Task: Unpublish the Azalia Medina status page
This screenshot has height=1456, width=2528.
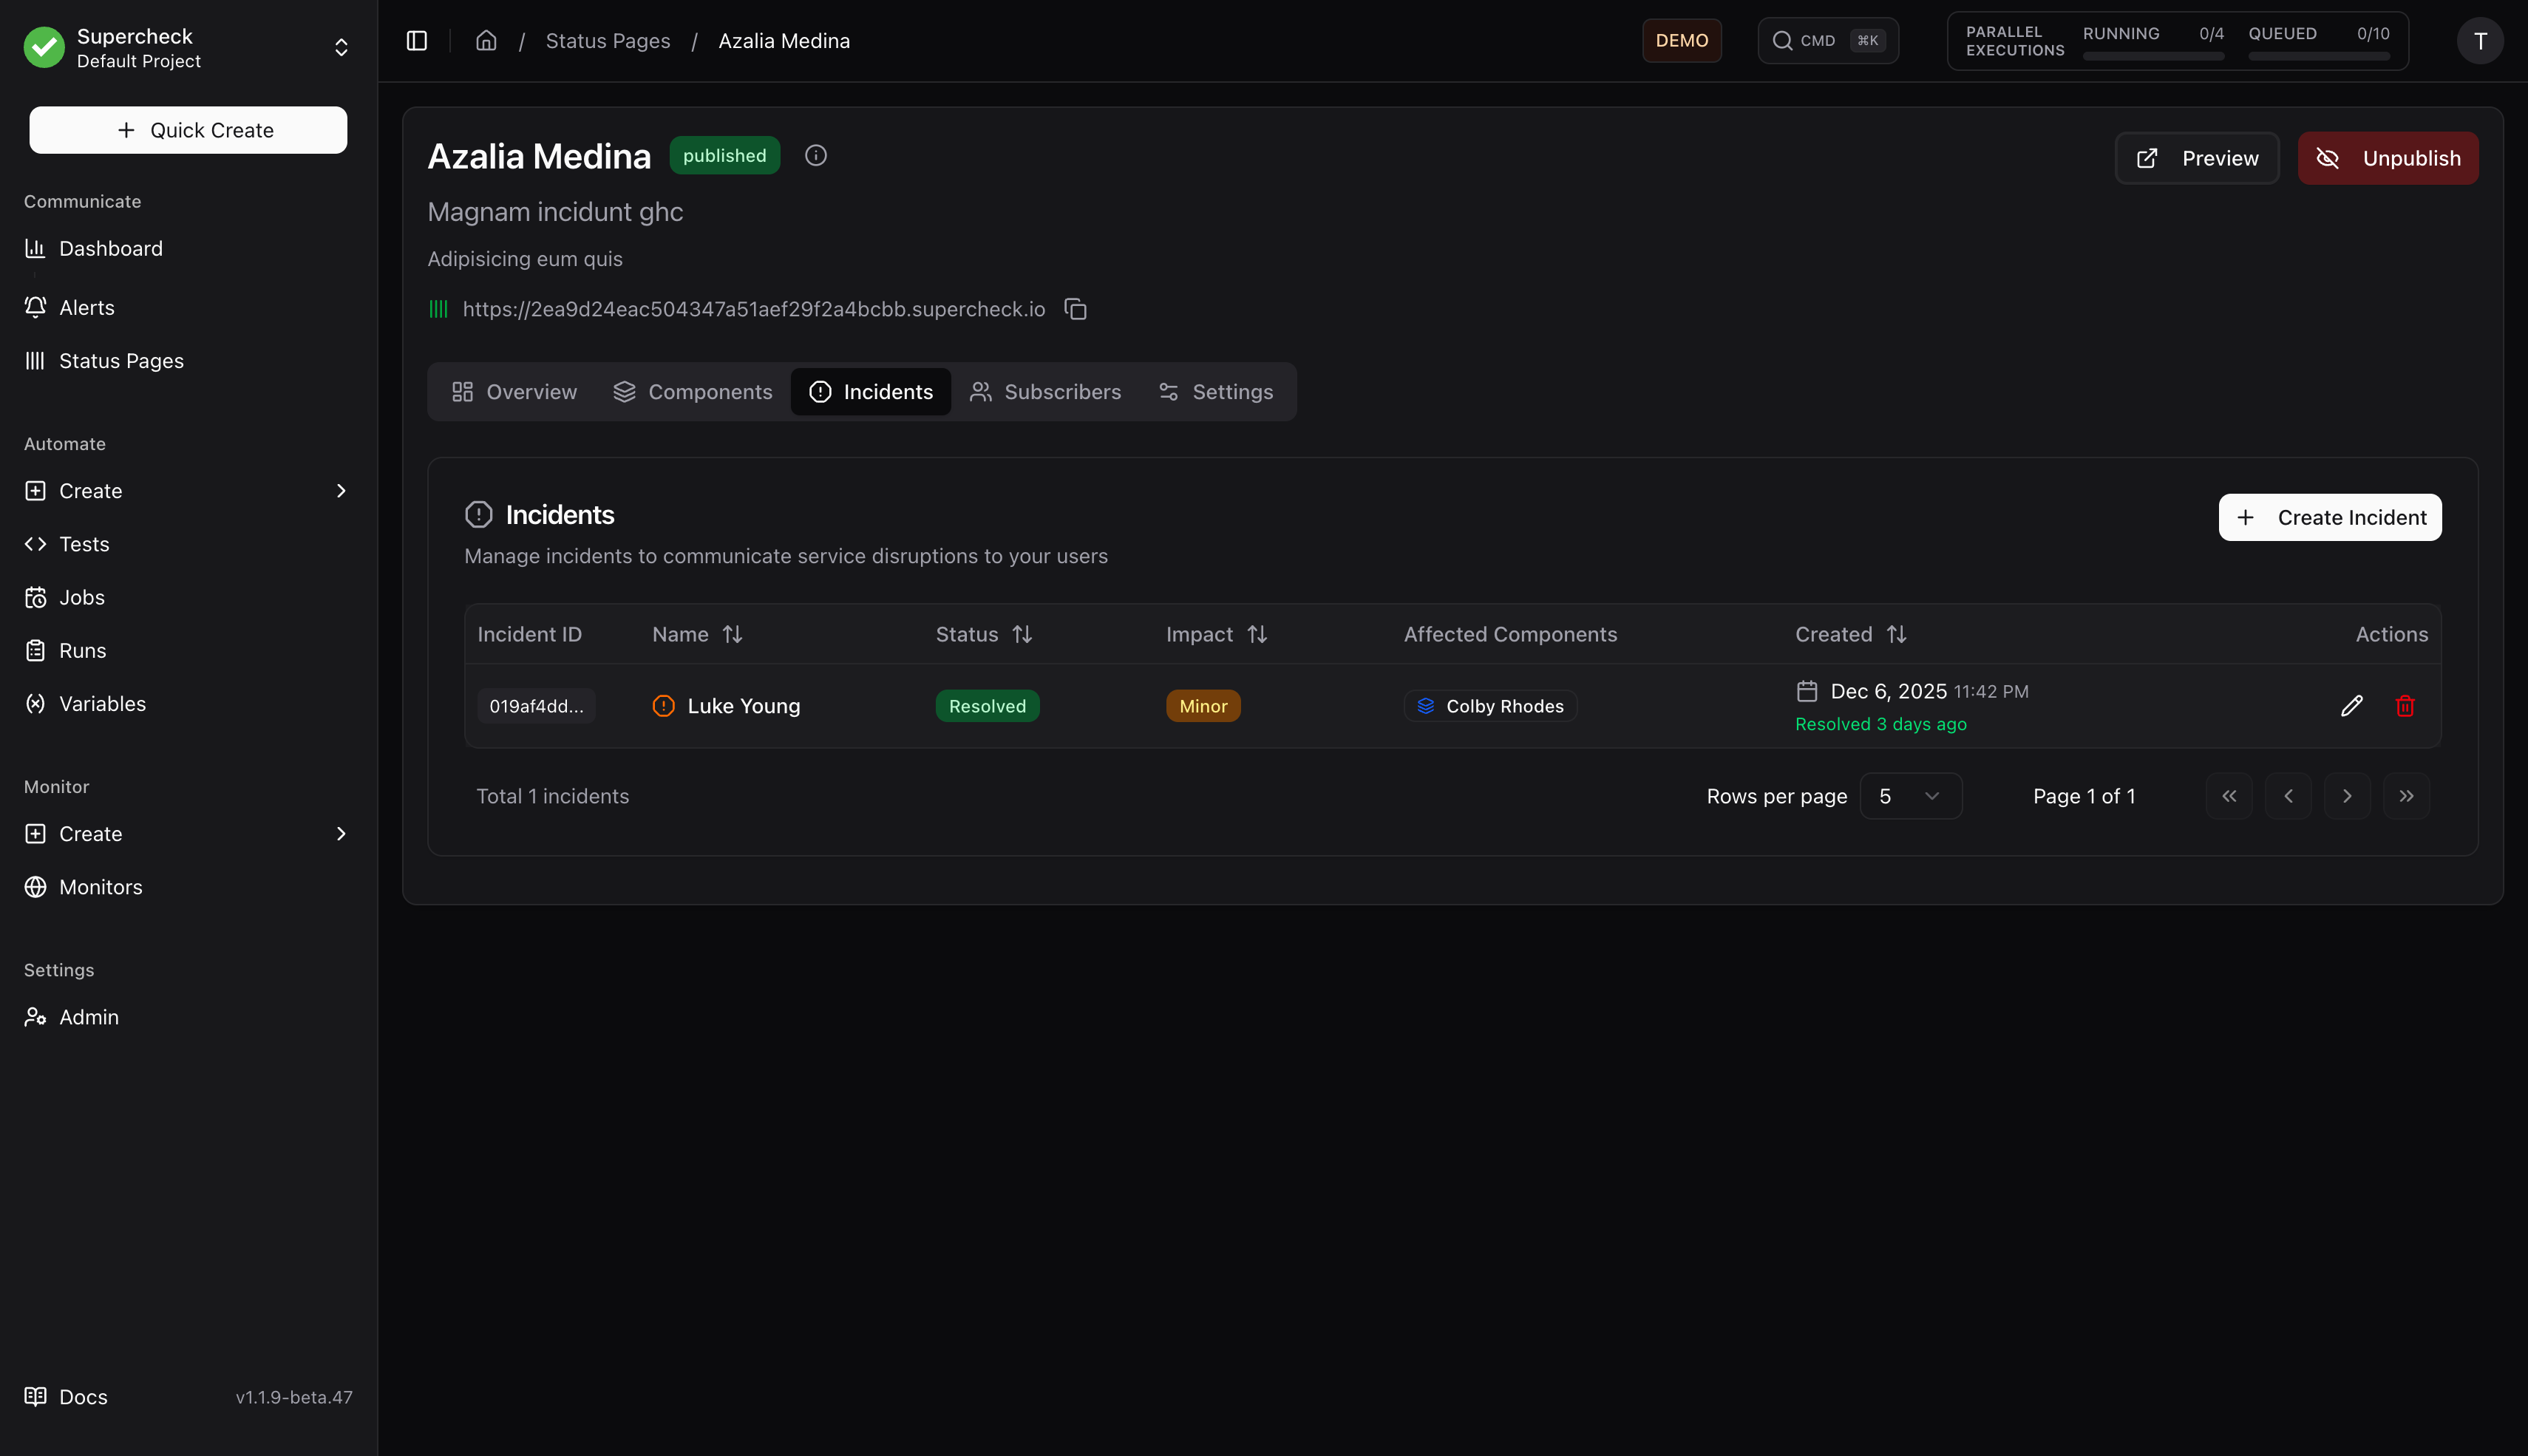Action: coord(2388,158)
